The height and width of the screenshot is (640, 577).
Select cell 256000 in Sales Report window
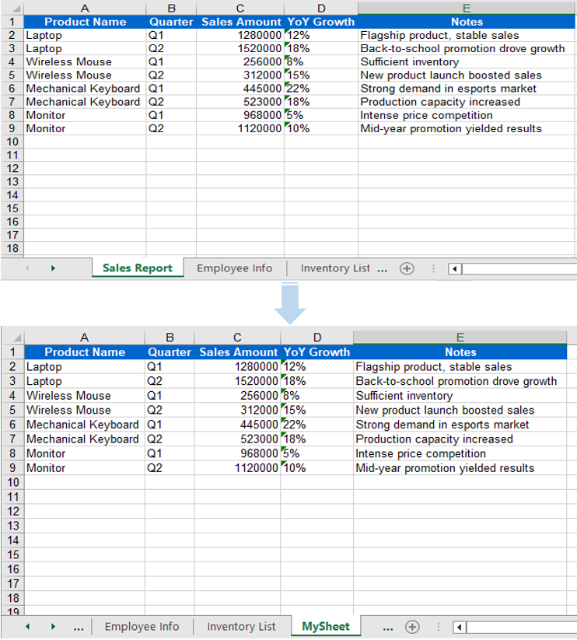240,62
